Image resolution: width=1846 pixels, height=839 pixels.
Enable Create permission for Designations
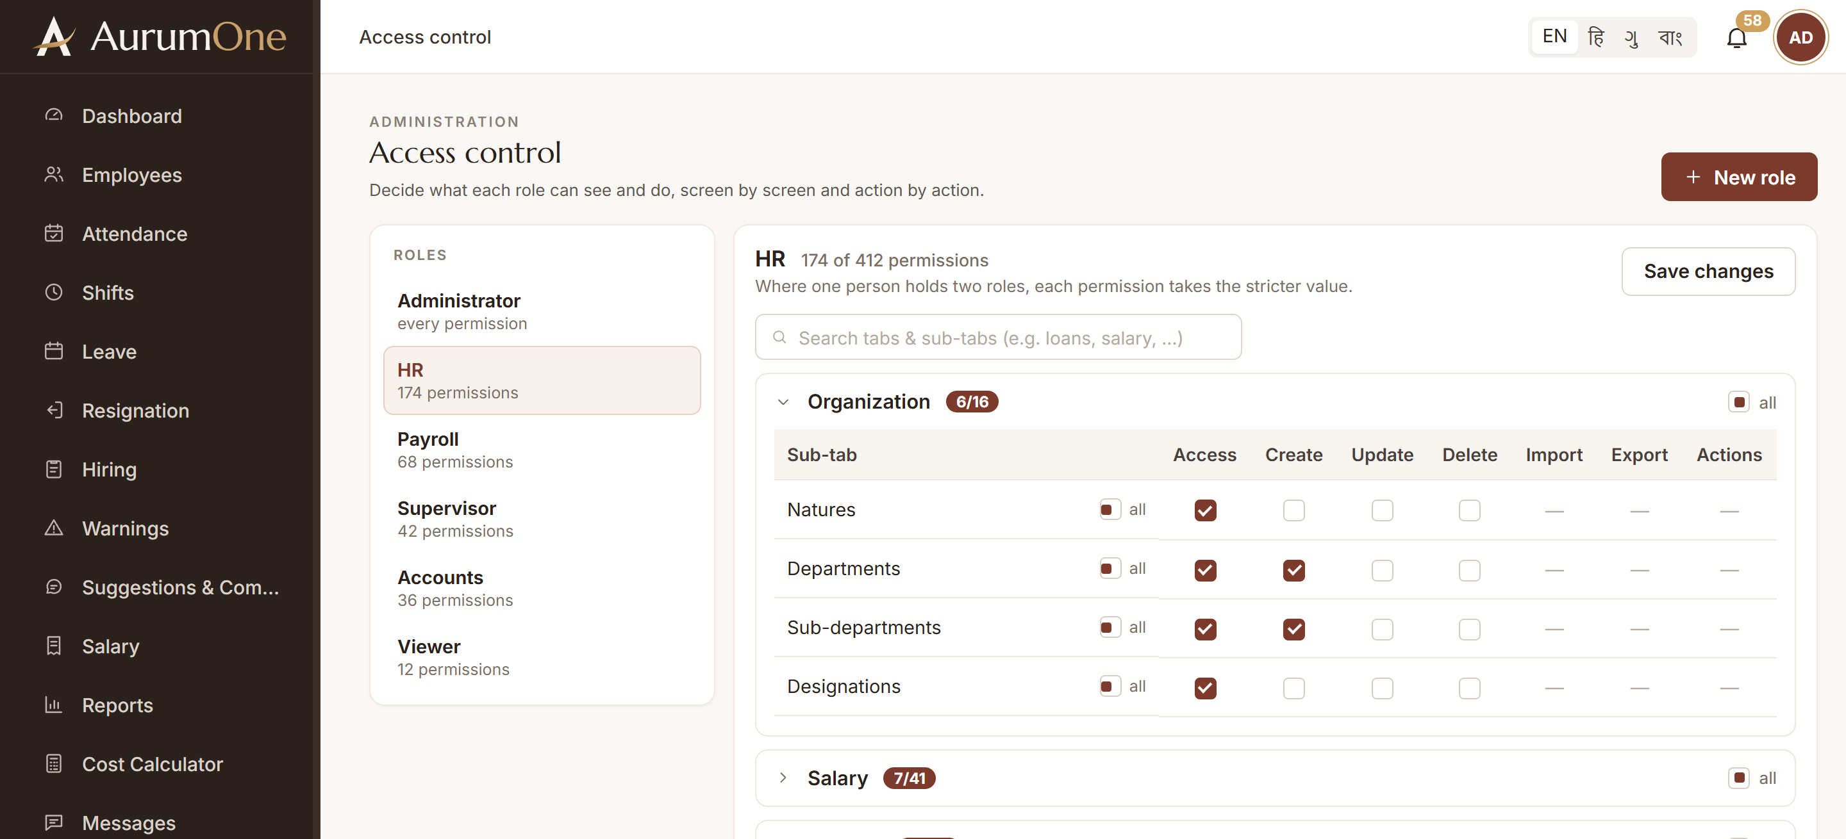pyautogui.click(x=1293, y=688)
